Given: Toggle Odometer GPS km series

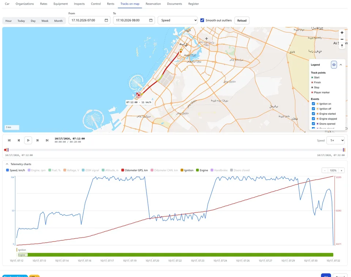Looking at the screenshot, I should point(135,170).
